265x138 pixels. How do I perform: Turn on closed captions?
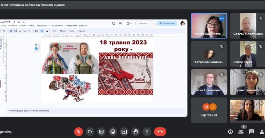coord(101,131)
